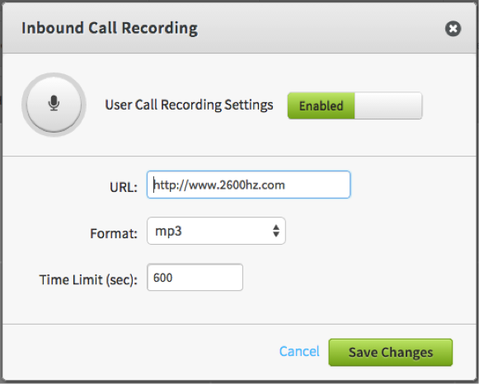Select the mp3 value text in Format
Viewport: 479px width, 384px height.
[168, 232]
